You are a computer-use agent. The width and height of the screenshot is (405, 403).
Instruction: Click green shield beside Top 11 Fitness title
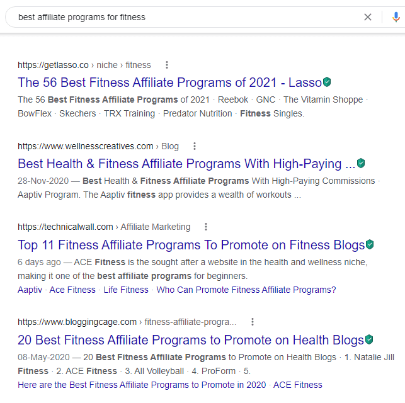pyautogui.click(x=370, y=244)
